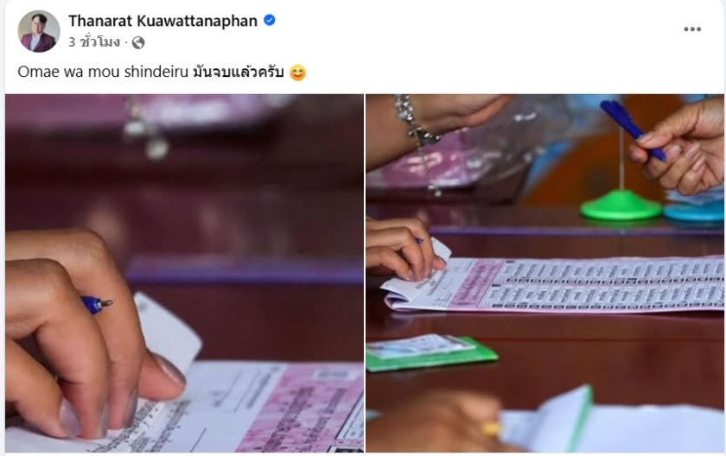The height and width of the screenshot is (456, 726).
Task: Open the post timestamp '3 ชั่วโมง'
Action: point(94,42)
